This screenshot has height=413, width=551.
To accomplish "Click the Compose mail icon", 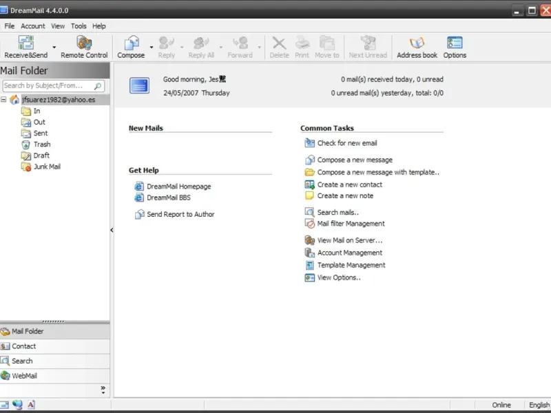I will [130, 43].
